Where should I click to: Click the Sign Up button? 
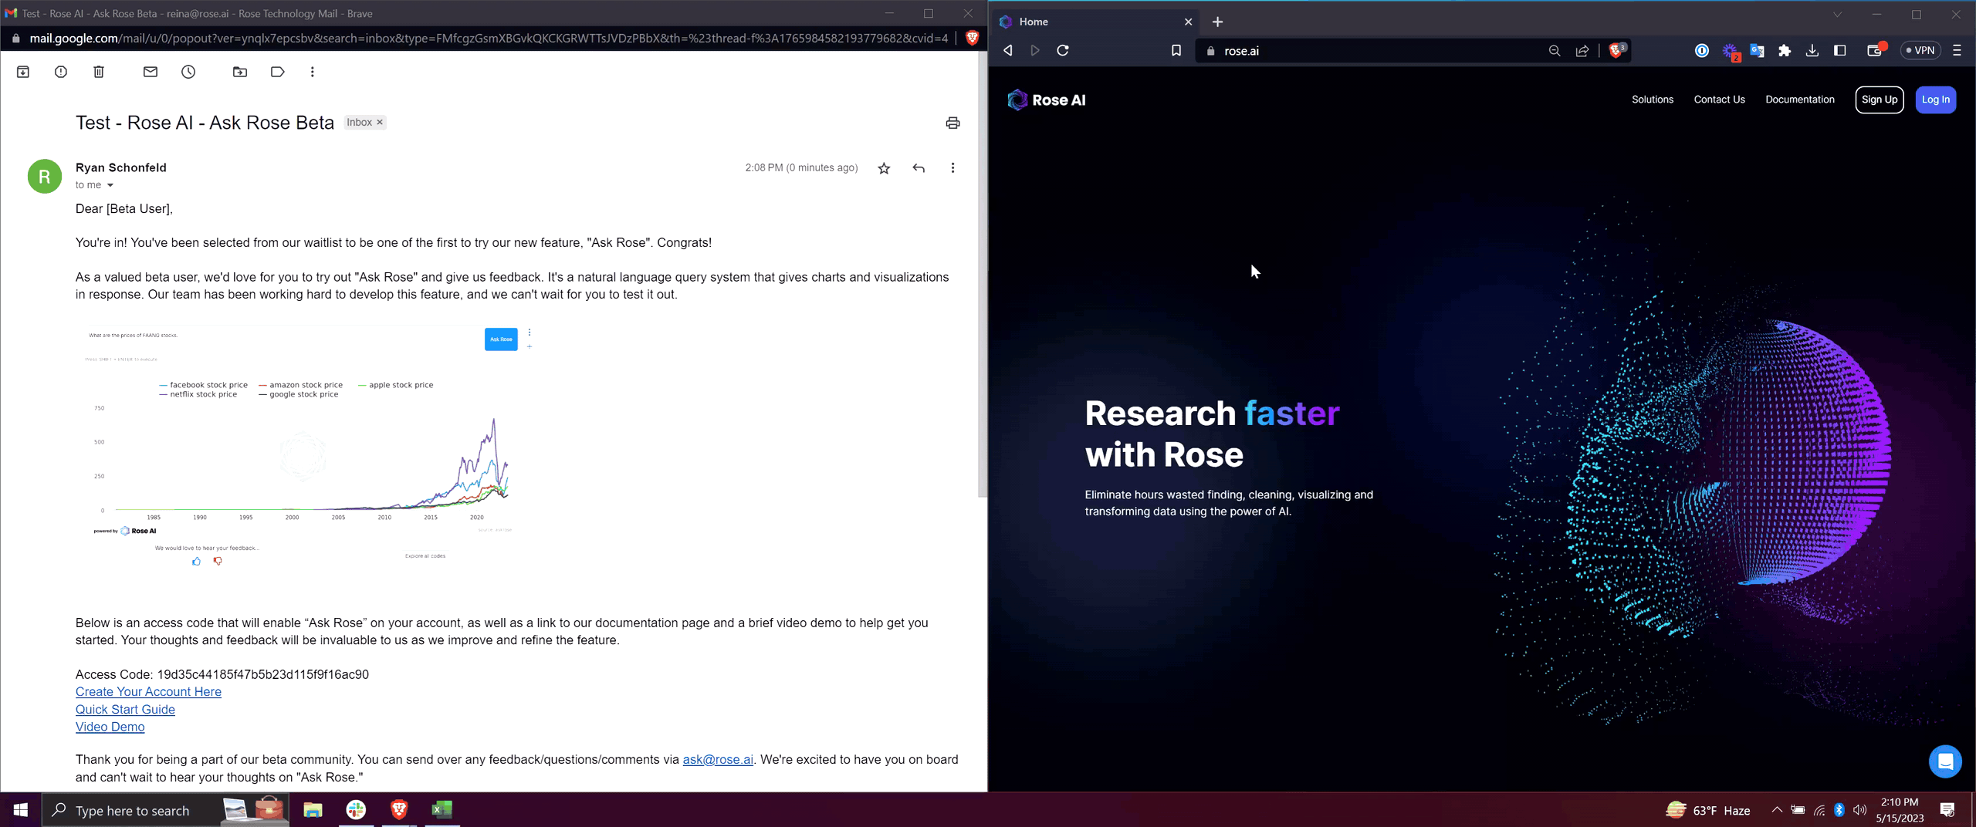[x=1880, y=100]
